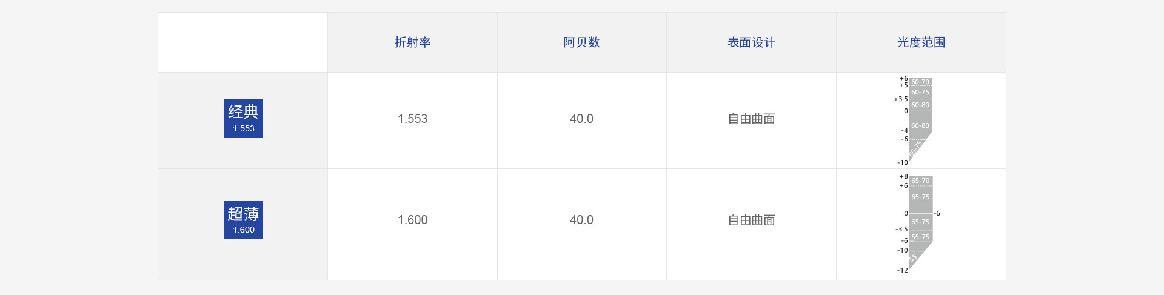
Task: Click 自由曲面 in the 经典 row
Action: click(x=752, y=119)
